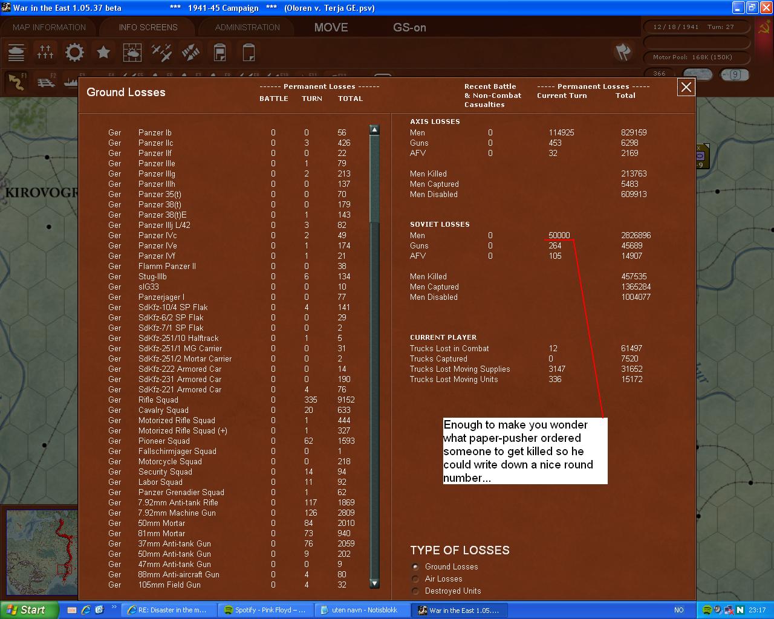Open the weather map icon
Image resolution: width=774 pixels, height=619 pixels.
pos(132,53)
